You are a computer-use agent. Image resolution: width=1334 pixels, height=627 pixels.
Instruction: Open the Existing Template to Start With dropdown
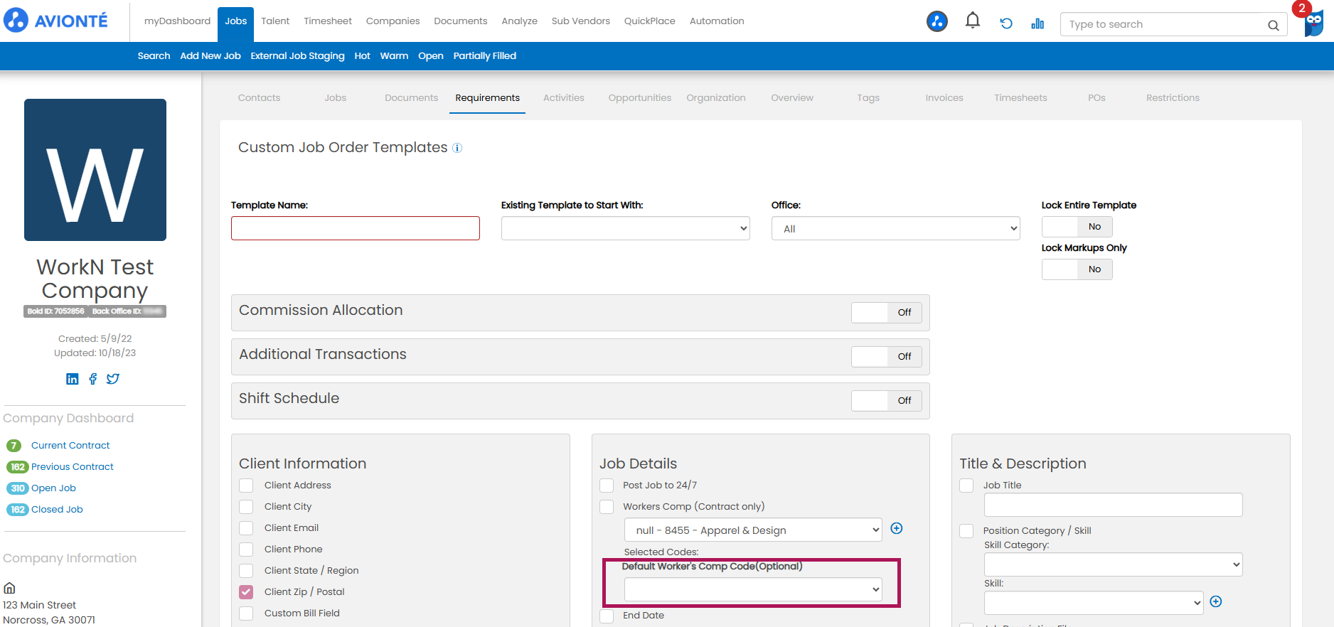pyautogui.click(x=625, y=228)
